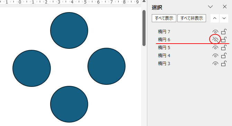The width and height of the screenshot is (232, 126).
Task: Lock 楕円 6 with its padlock icon
Action: point(224,39)
